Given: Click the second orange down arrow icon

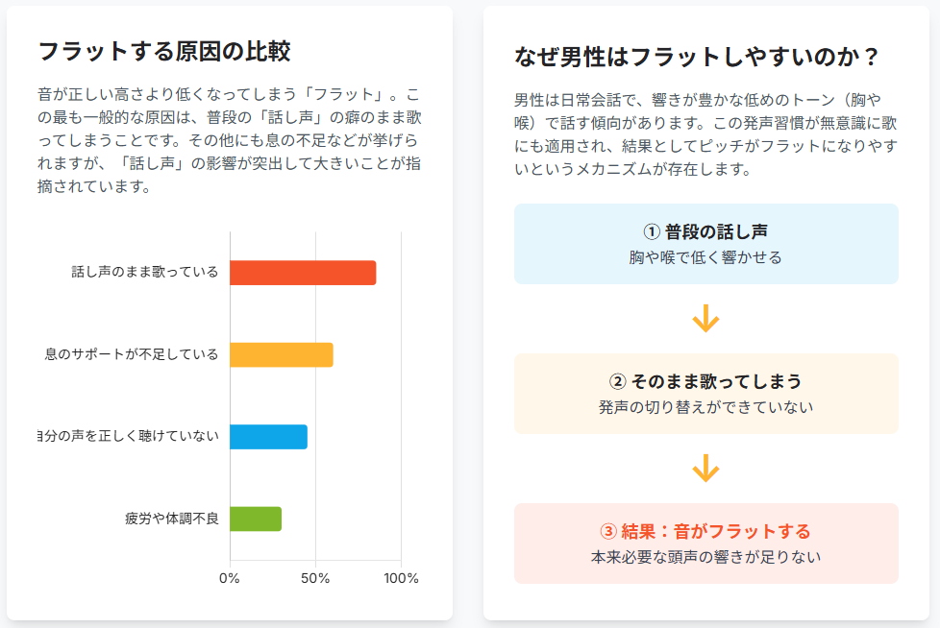Looking at the screenshot, I should pyautogui.click(x=705, y=469).
